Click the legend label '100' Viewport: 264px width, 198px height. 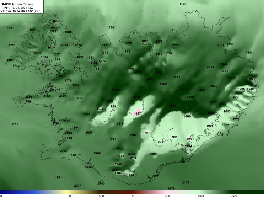tap(68, 196)
